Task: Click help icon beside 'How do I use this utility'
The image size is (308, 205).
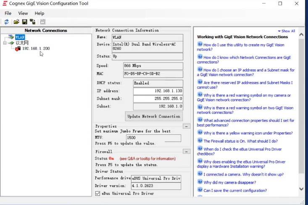Action: tap(200, 44)
